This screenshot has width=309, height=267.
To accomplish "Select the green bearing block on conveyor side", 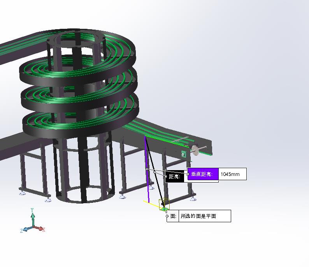I will 184,154.
